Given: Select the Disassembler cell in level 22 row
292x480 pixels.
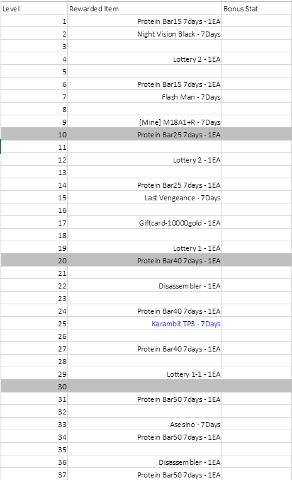Looking at the screenshot, I should click(x=145, y=286).
